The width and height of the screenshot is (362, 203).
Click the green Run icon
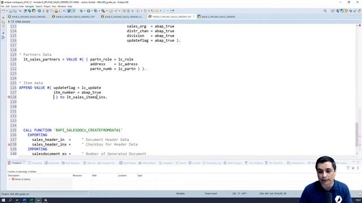click(88, 11)
